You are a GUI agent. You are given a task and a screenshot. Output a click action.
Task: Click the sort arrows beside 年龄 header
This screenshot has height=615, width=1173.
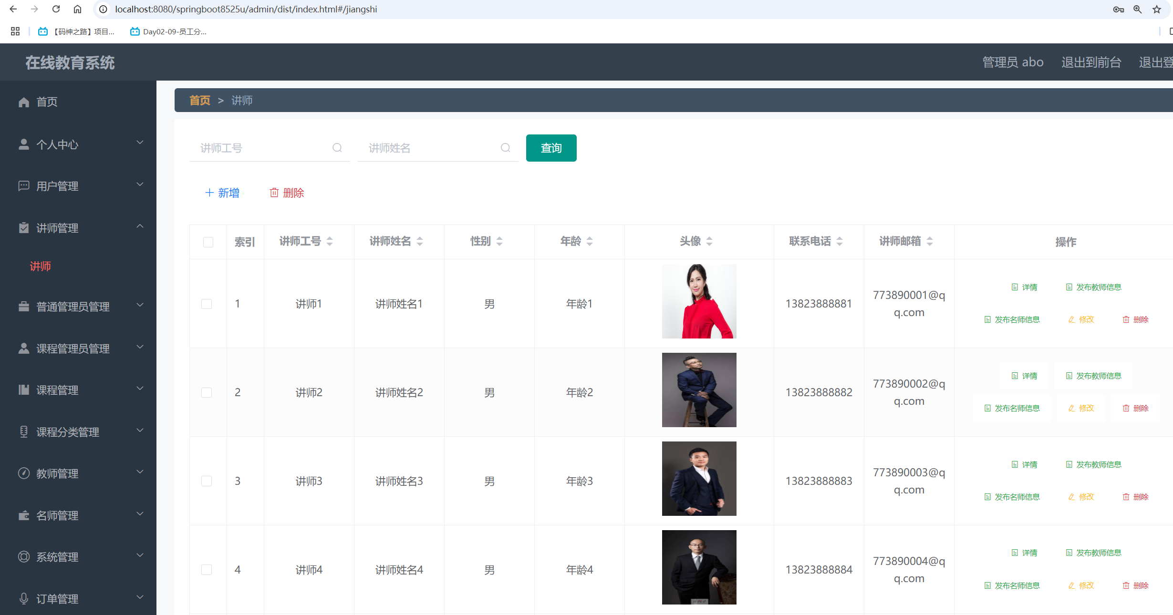tap(590, 241)
